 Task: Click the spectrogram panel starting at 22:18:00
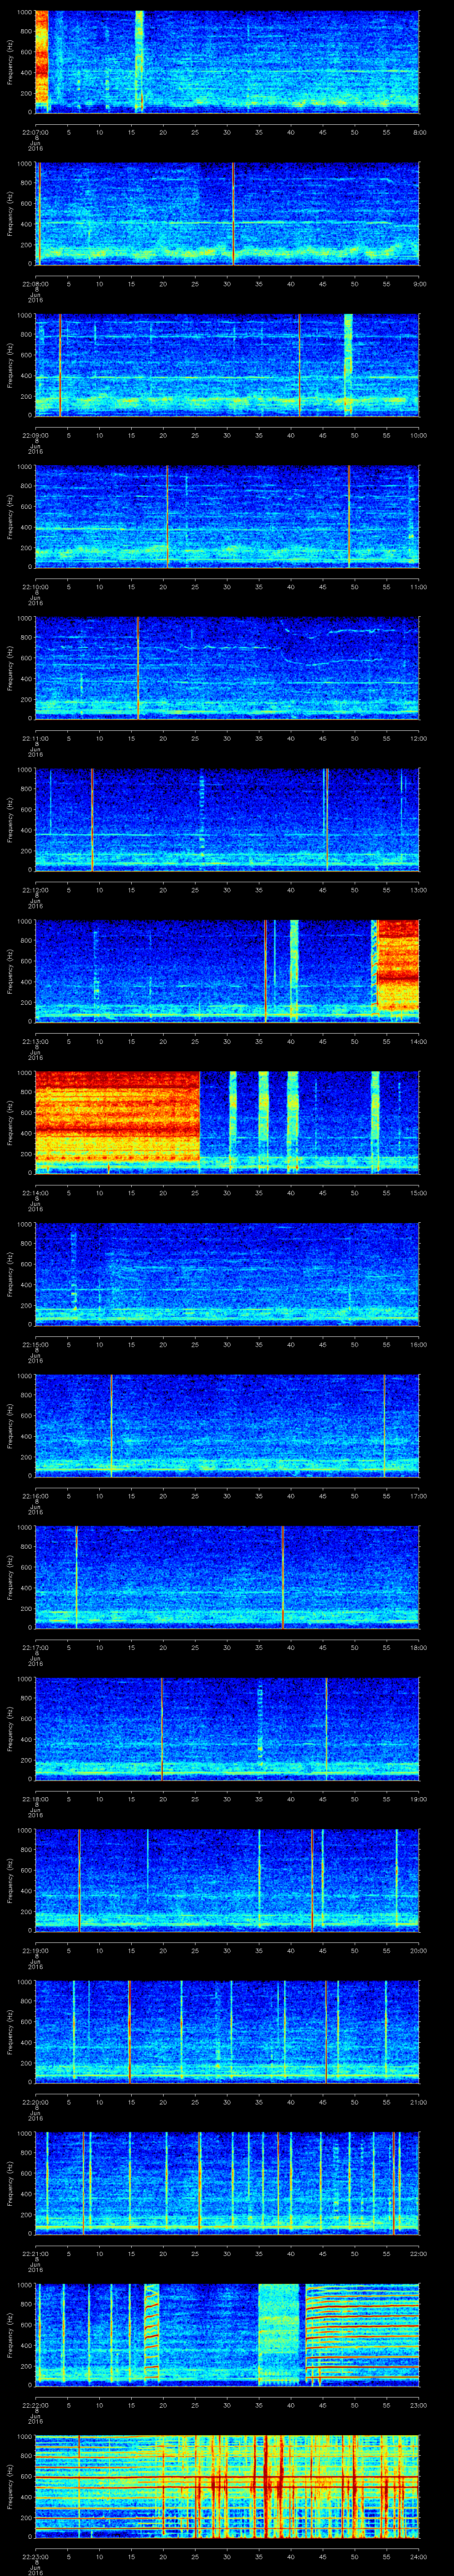click(227, 1728)
